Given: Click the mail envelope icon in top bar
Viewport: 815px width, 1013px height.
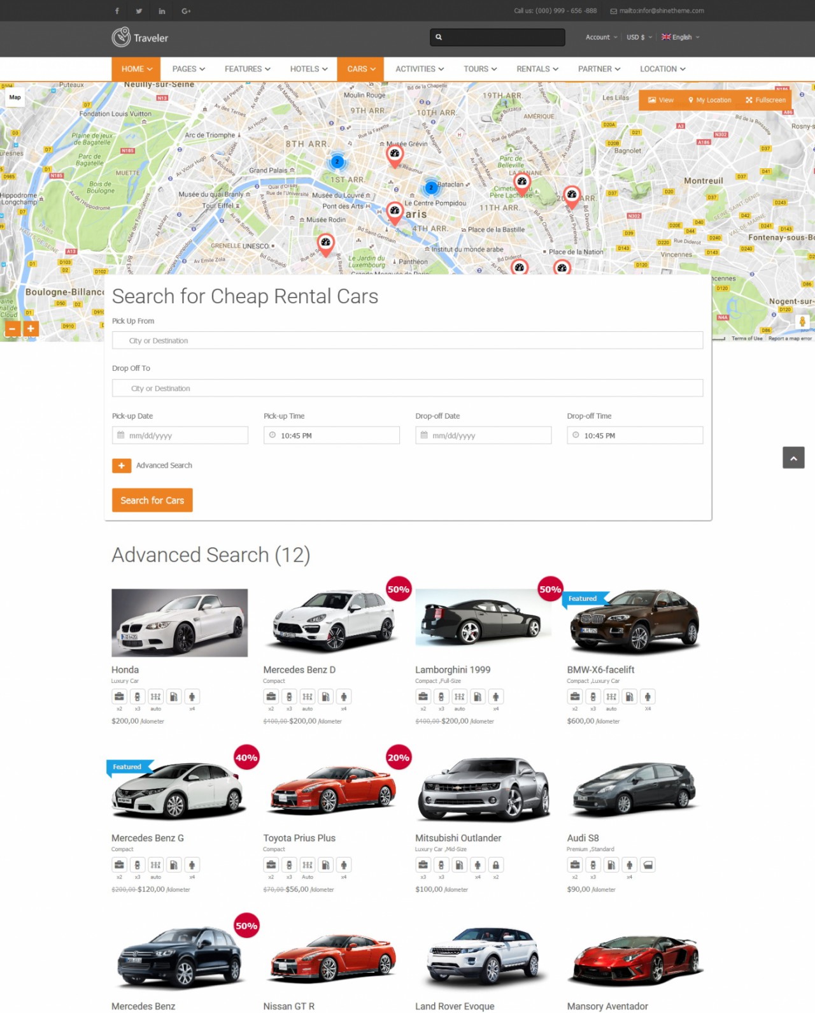Looking at the screenshot, I should (x=614, y=11).
